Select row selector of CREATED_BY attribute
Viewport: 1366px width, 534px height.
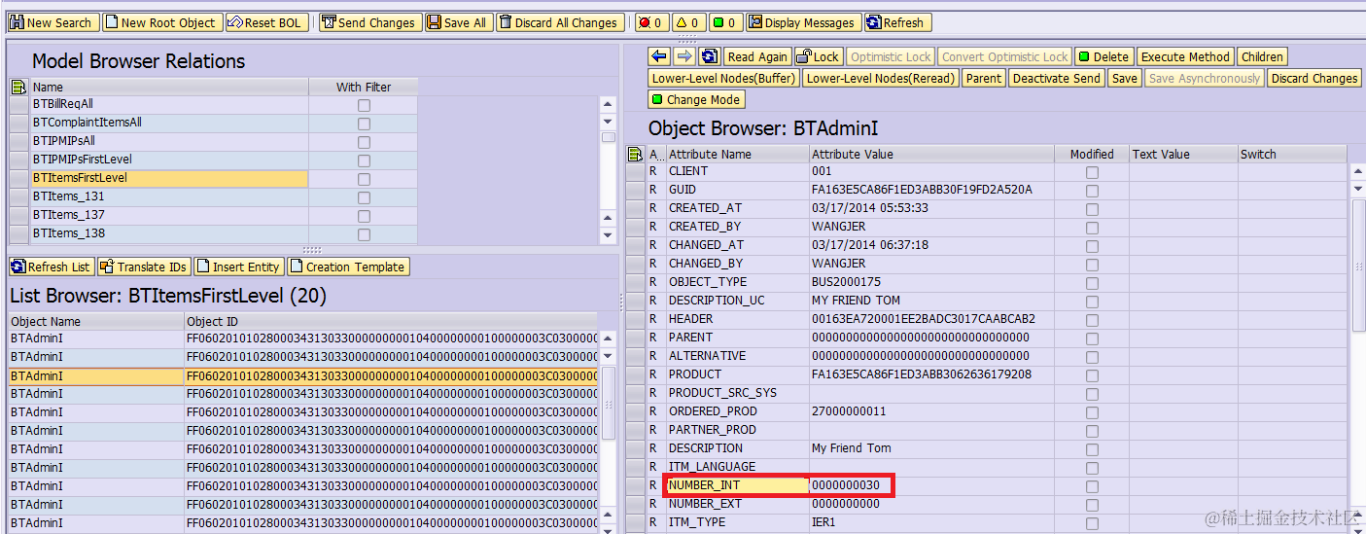coord(636,227)
